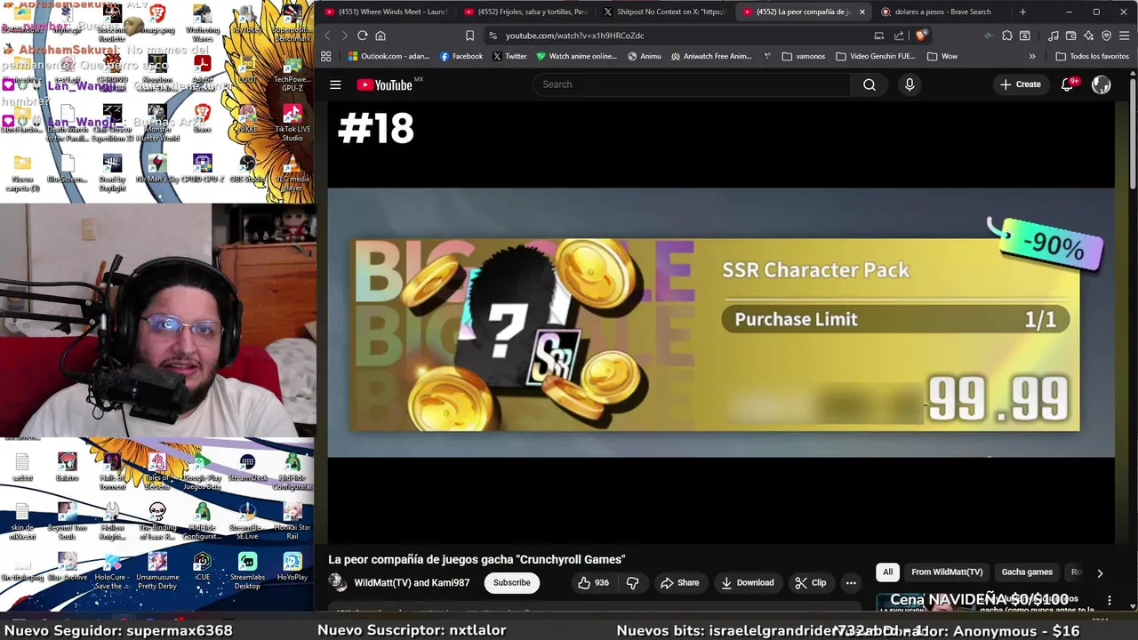The image size is (1138, 640).
Task: Select the Gacha games chip
Action: point(1027,572)
